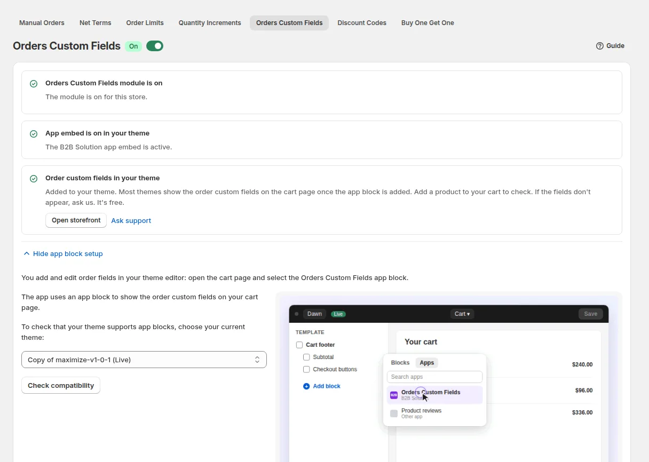Viewport: 649px width, 462px height.
Task: Click the TEMPLATE label in the preview sidebar
Action: [x=310, y=332]
